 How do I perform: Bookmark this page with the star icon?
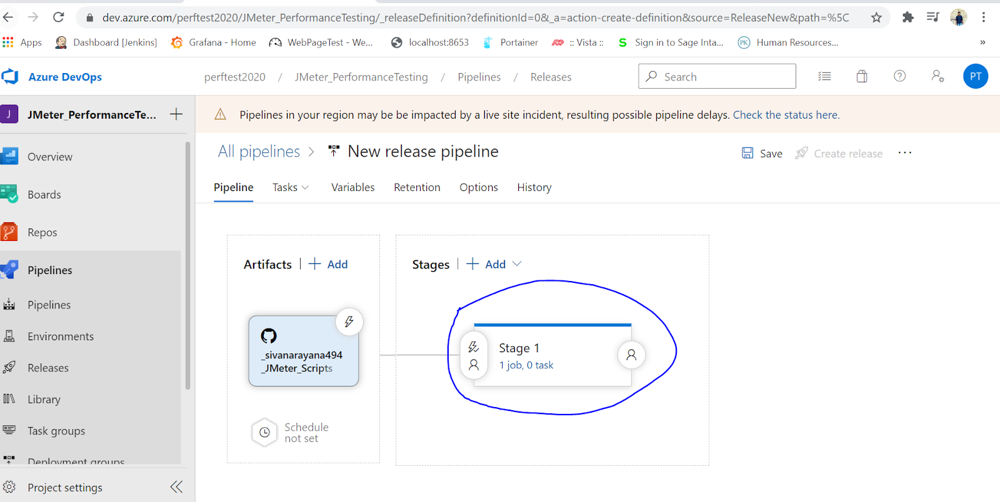pyautogui.click(x=876, y=17)
